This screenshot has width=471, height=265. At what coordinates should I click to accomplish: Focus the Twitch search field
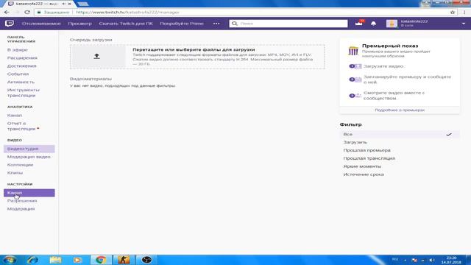point(288,24)
